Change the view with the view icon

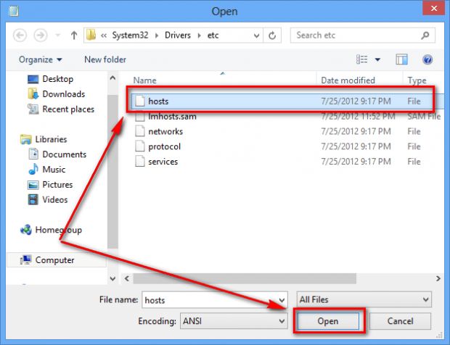361,59
